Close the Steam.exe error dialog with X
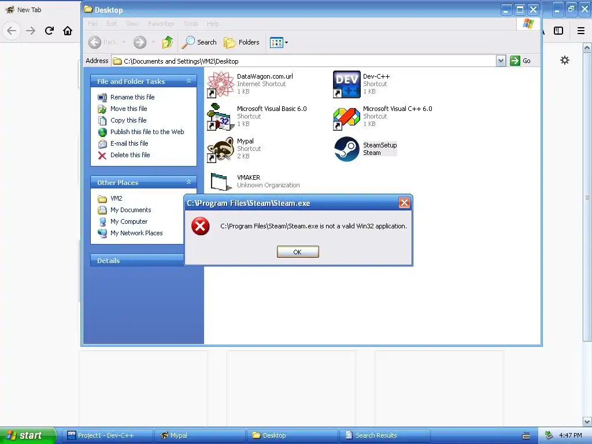This screenshot has height=444, width=592. 404,203
